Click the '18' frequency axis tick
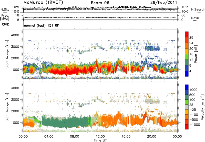This screenshot has height=142, width=205. tap(17, 15)
